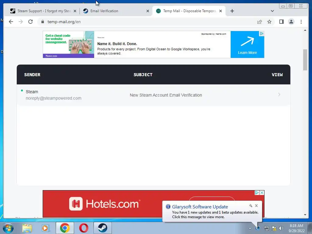The height and width of the screenshot is (234, 312).
Task: Close the Glarysoft update balloon
Action: (256, 206)
